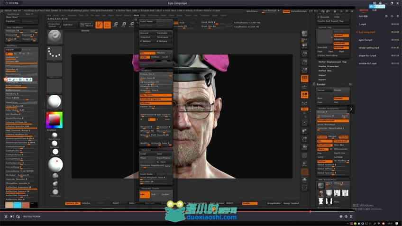
Task: Expand Unified Skin section
Action: (325, 71)
